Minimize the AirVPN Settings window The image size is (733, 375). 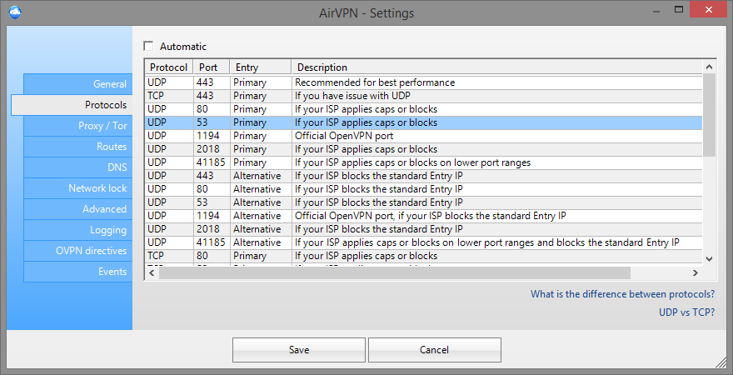tap(658, 9)
